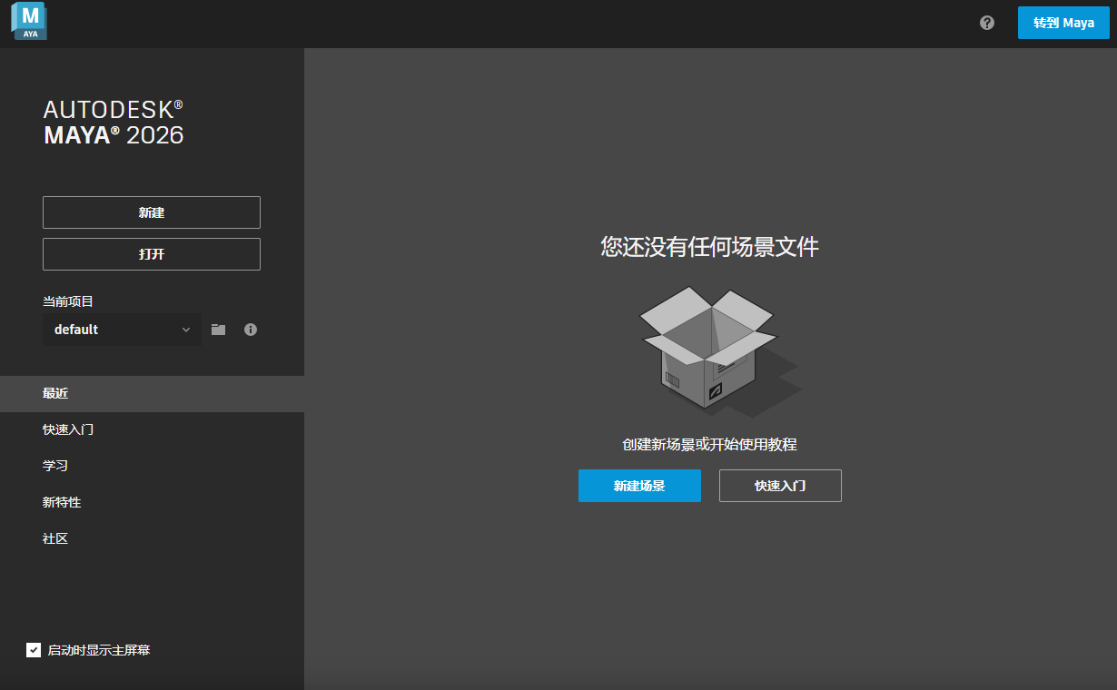Viewport: 1117px width, 690px height.
Task: Show current project info icon
Action: 251,330
